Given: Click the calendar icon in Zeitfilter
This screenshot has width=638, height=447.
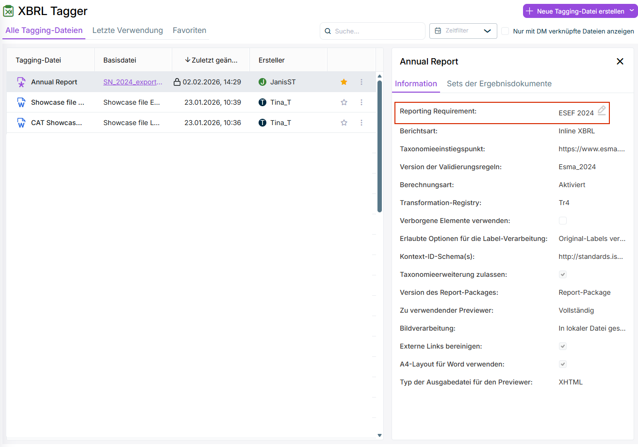Looking at the screenshot, I should [x=438, y=31].
